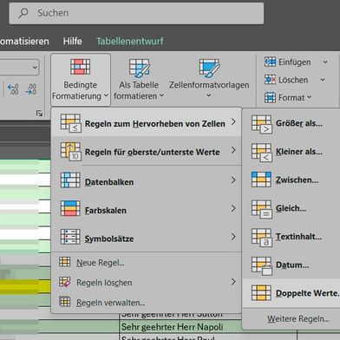
Task: Click the Textinhalt icon
Action: (x=262, y=238)
